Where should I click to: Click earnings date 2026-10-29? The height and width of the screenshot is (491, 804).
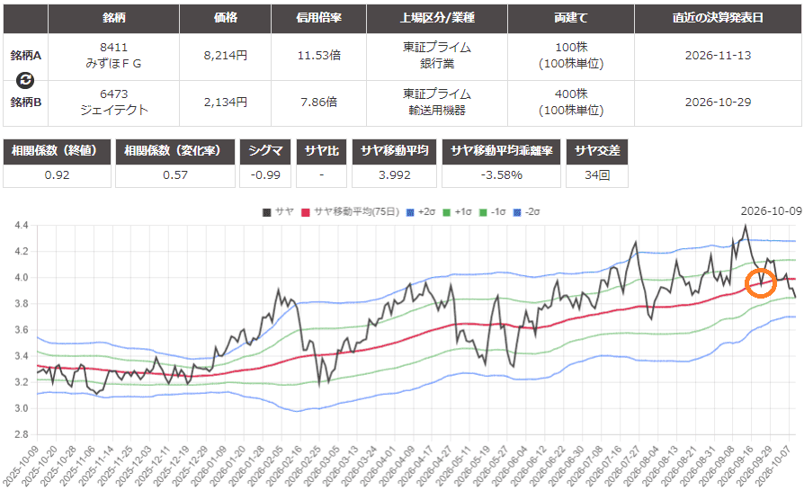[718, 102]
